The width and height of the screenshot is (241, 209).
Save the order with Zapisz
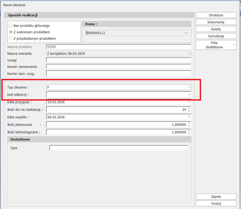[216, 196]
